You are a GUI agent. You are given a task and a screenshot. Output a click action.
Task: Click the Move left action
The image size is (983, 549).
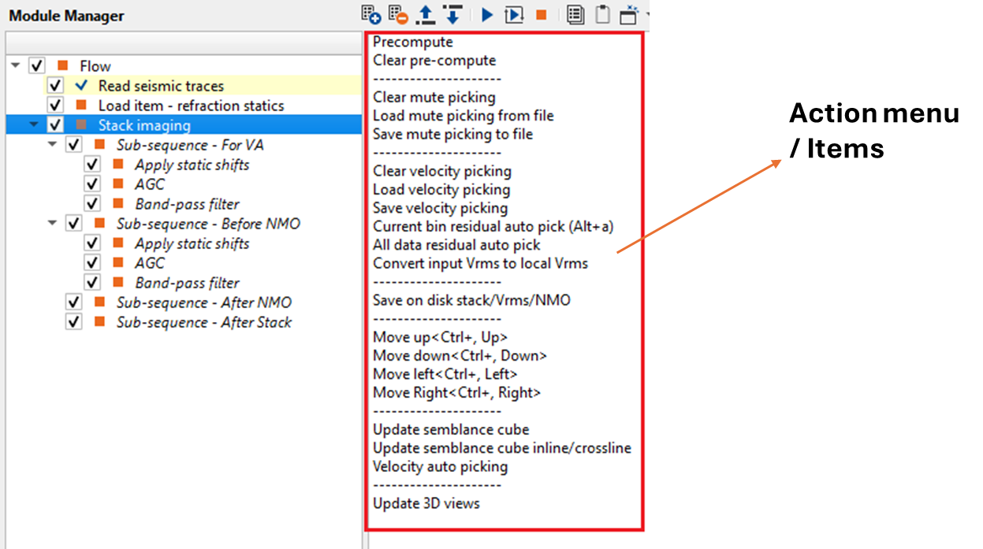click(445, 374)
